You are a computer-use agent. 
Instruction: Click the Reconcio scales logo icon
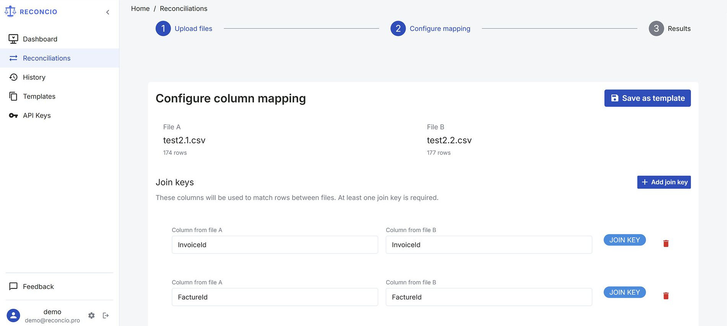(10, 11)
